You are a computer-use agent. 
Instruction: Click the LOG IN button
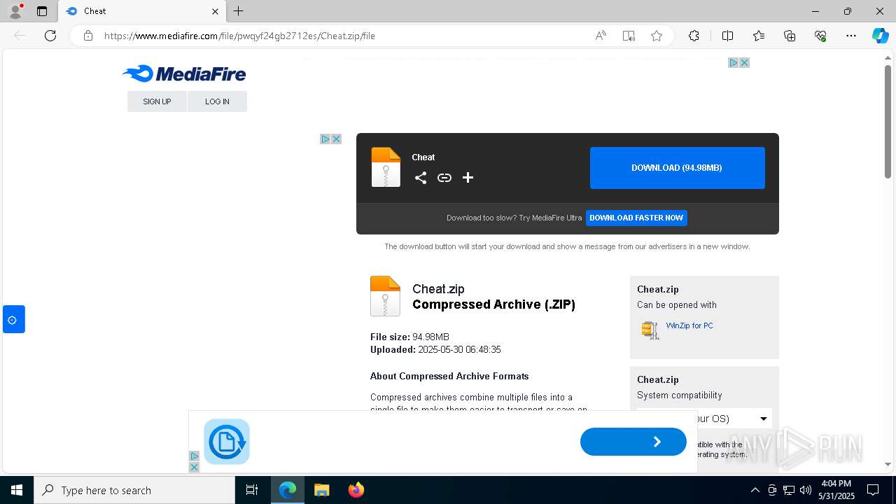coord(217,101)
